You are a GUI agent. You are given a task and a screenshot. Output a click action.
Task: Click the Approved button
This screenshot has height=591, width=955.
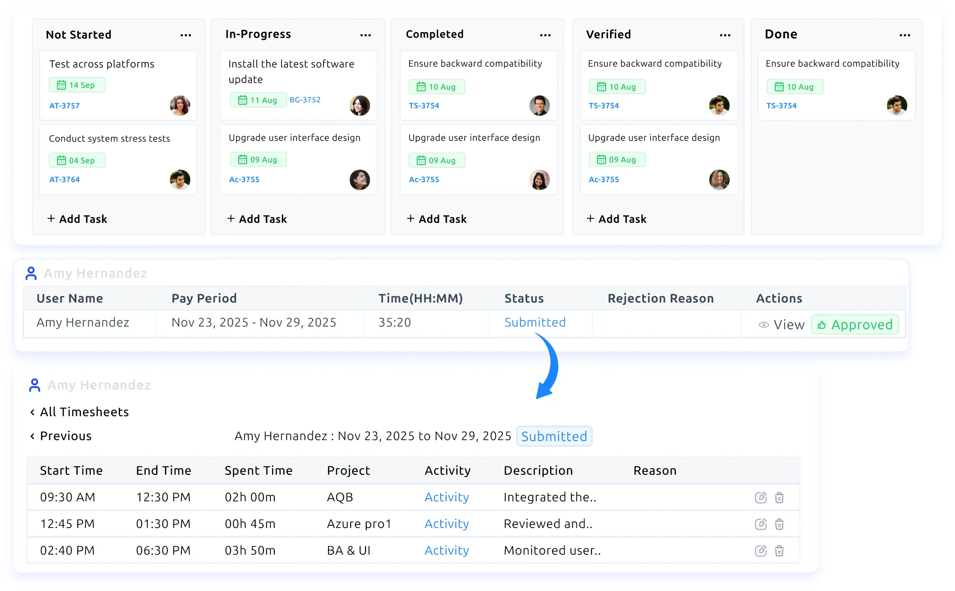855,324
